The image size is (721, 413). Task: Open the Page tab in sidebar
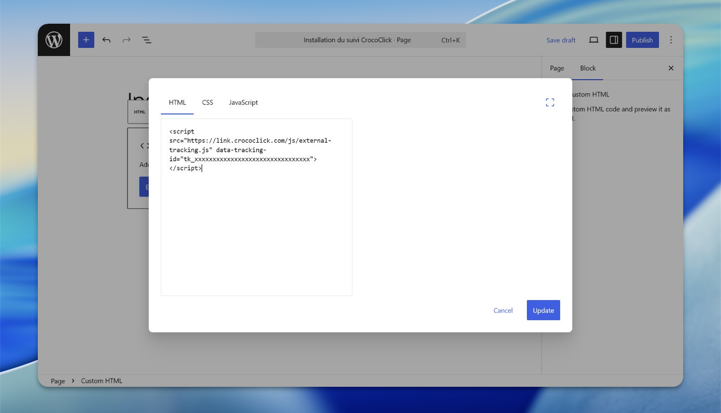(x=557, y=68)
